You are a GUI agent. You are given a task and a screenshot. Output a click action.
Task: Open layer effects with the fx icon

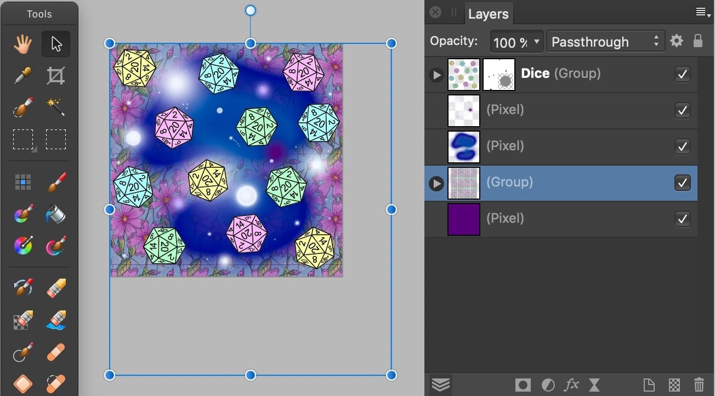pyautogui.click(x=571, y=384)
